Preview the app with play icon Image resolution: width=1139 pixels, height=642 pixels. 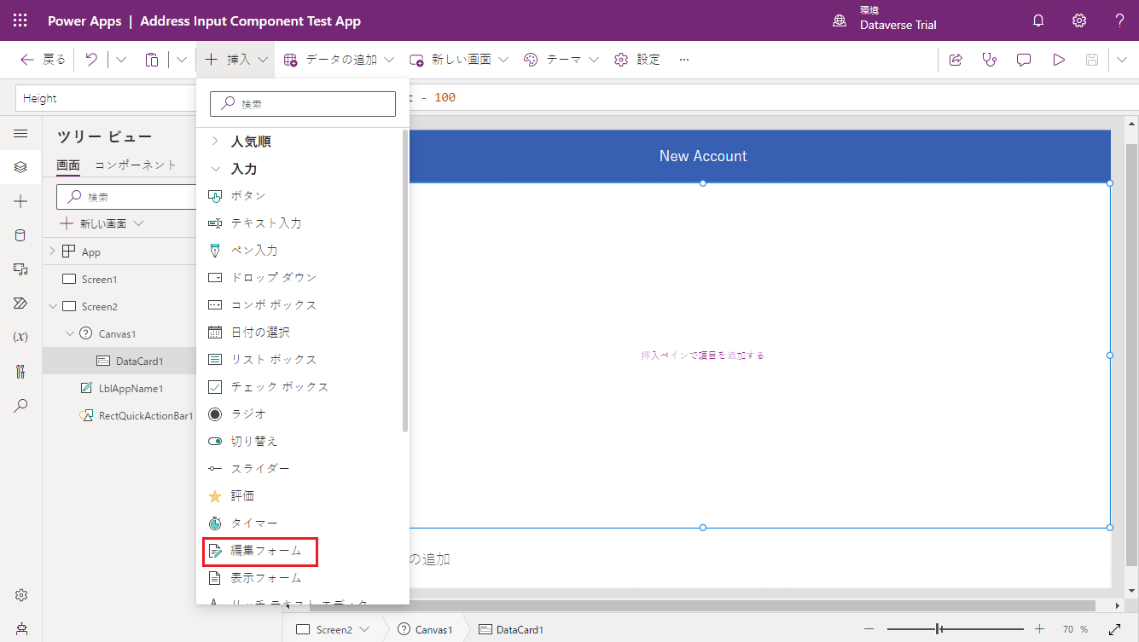[x=1059, y=60]
